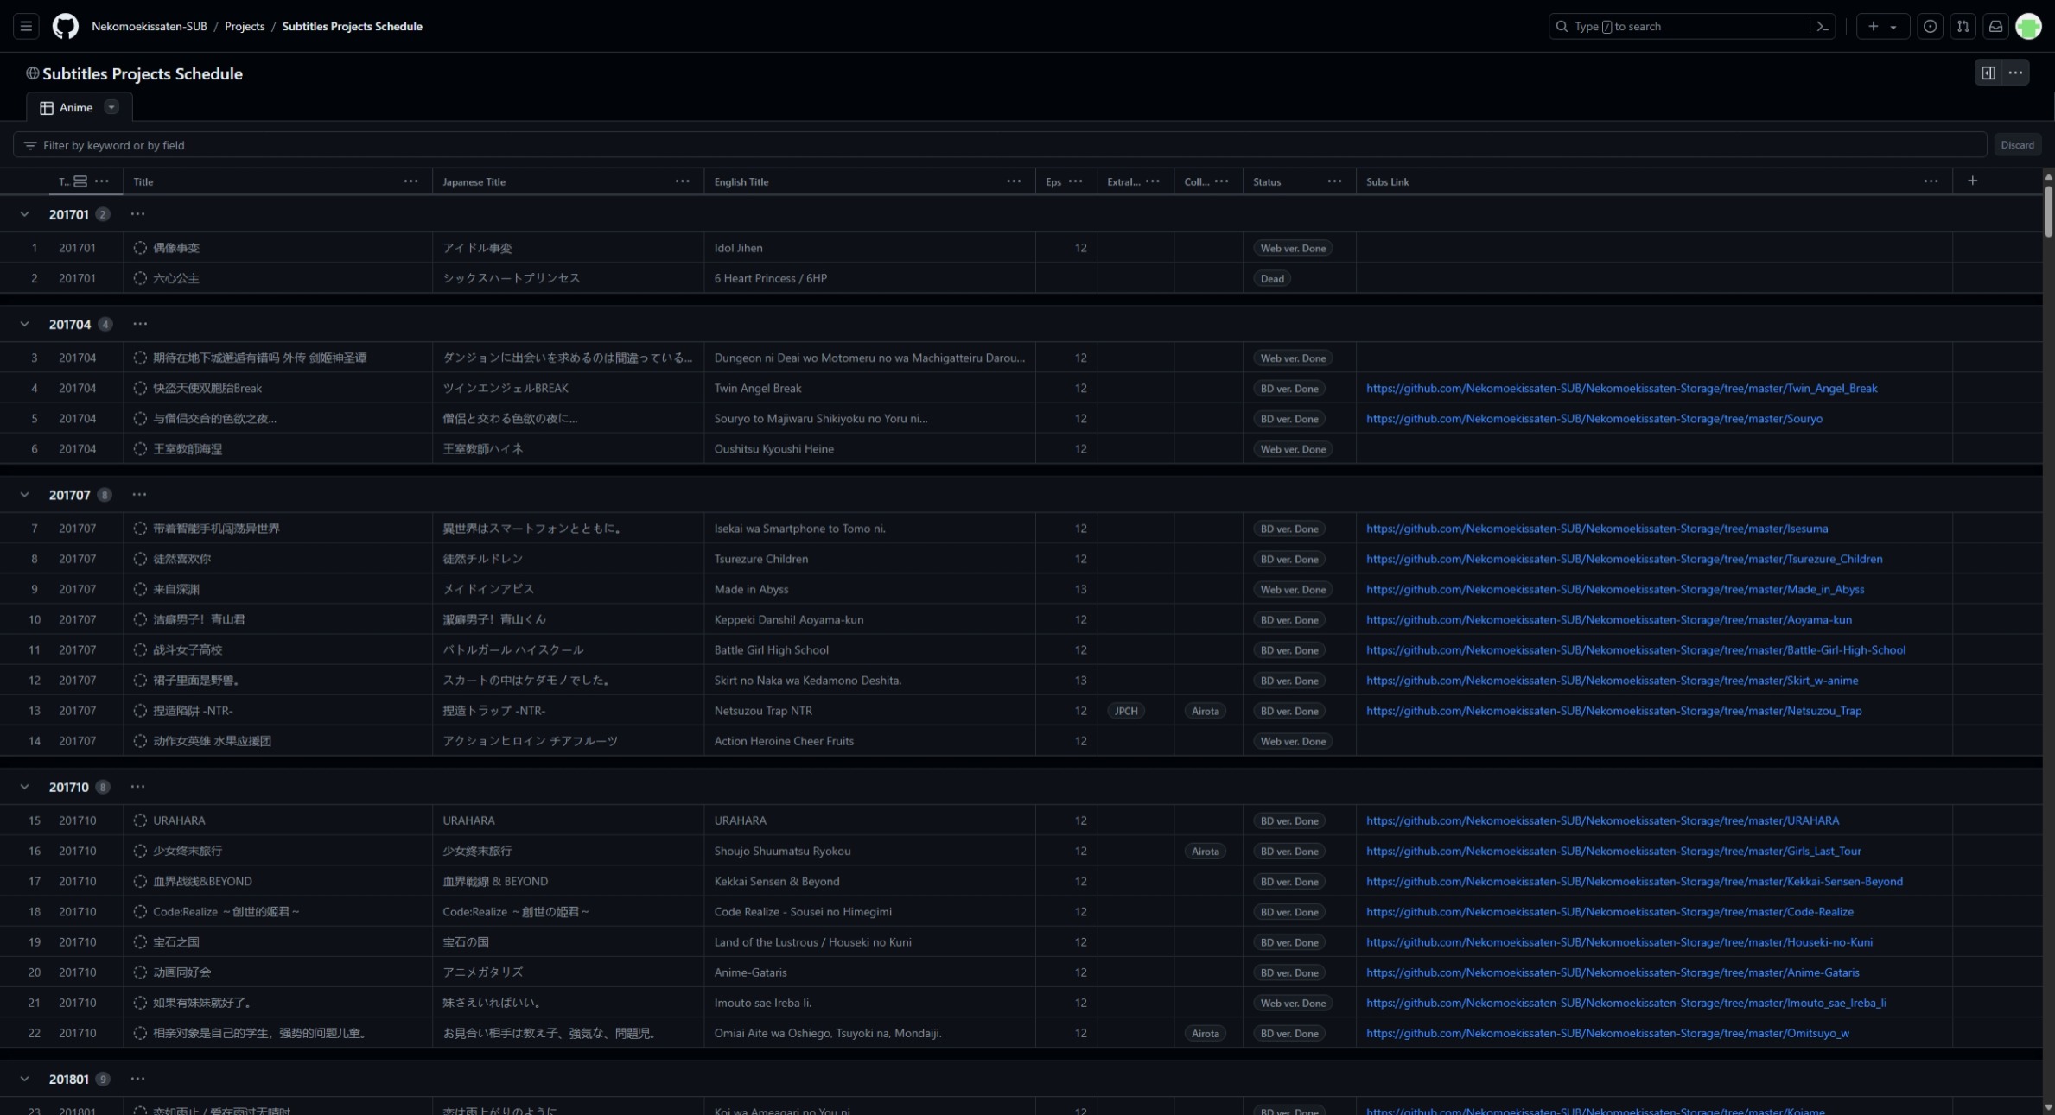Go to the GitHub homepage via the Octocat logo
Image resolution: width=2055 pixels, height=1115 pixels.
65,26
